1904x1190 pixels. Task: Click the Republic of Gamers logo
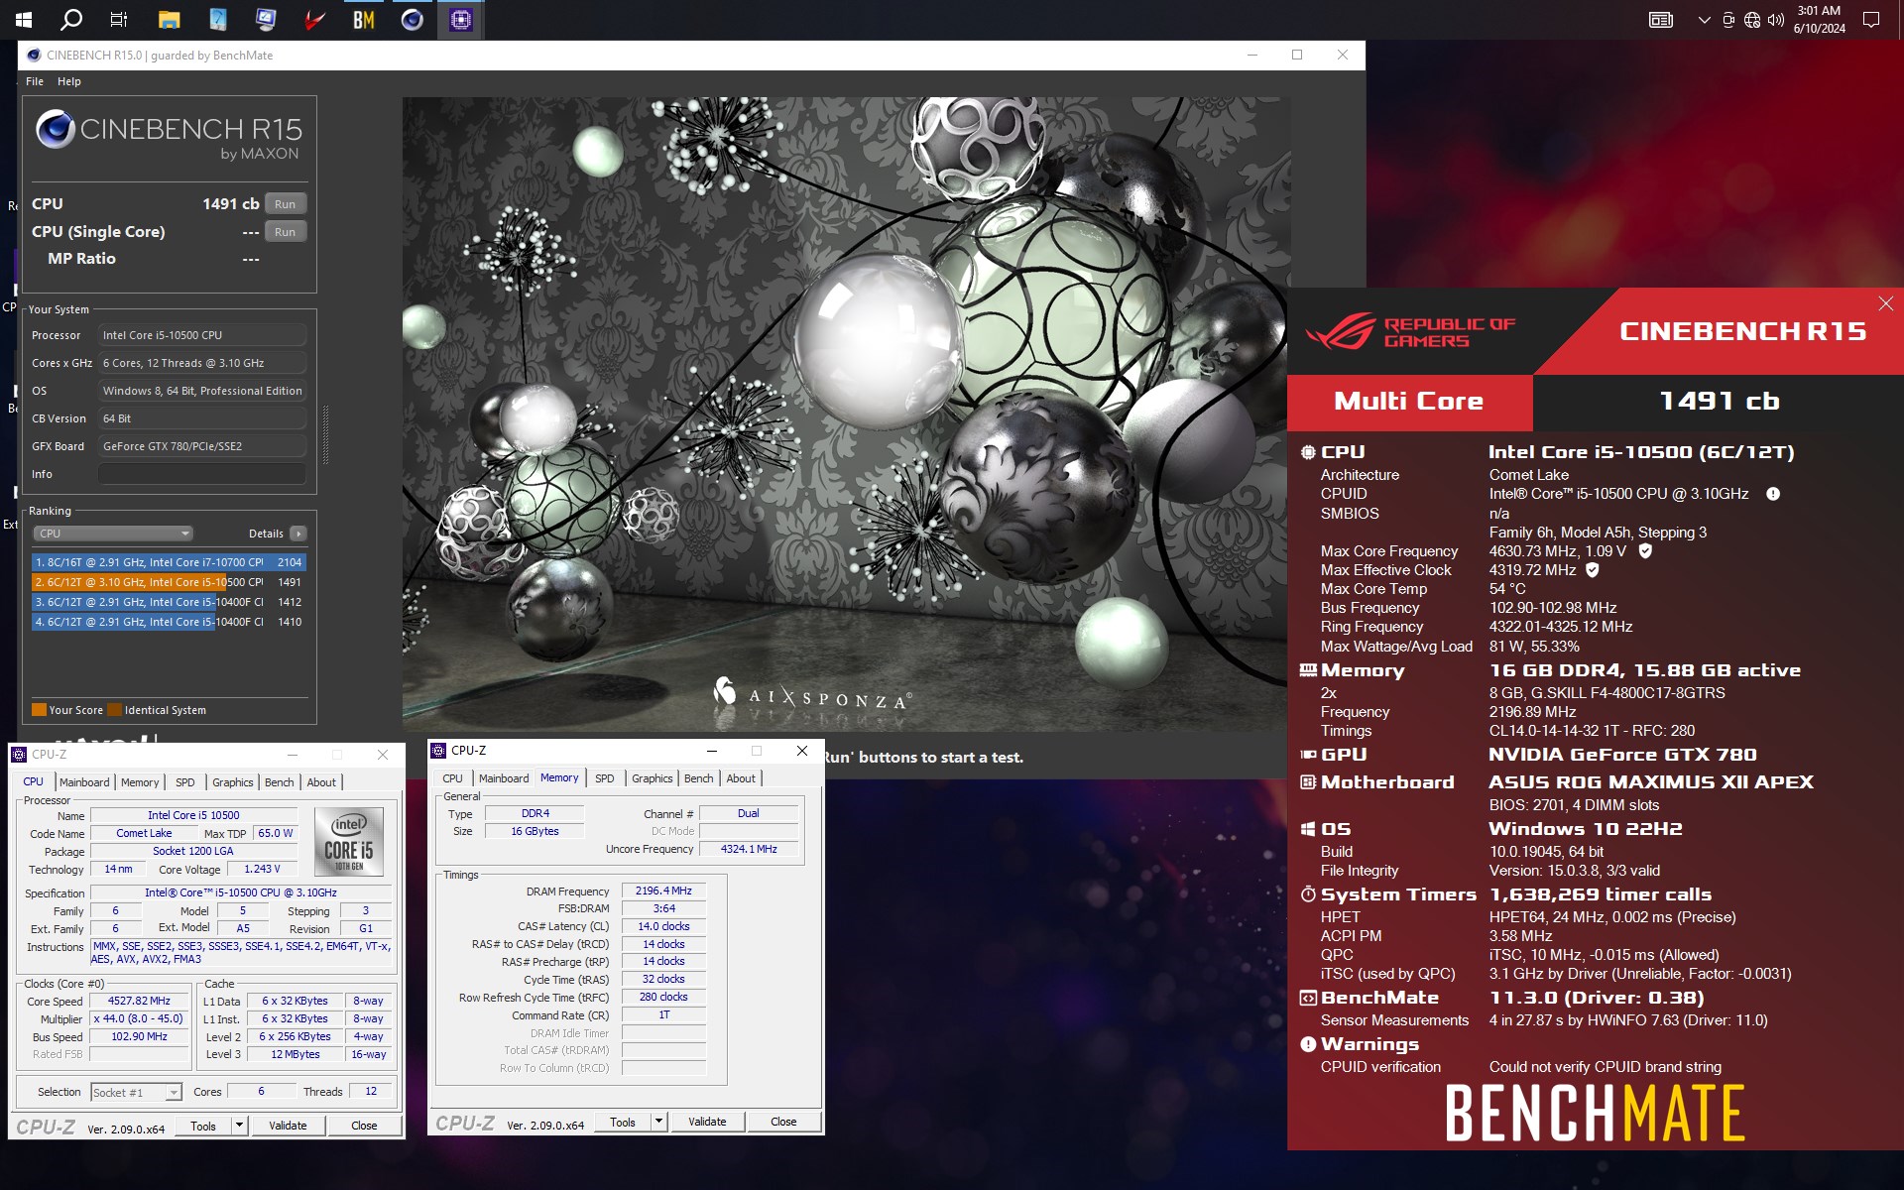point(1410,332)
